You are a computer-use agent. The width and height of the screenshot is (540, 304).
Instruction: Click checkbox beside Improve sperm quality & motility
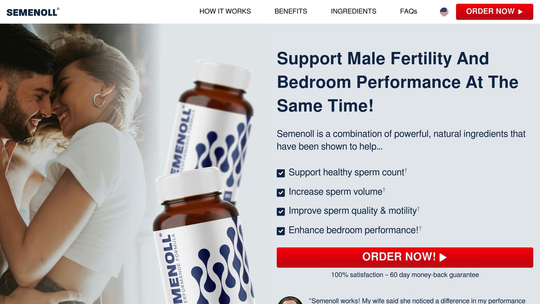(x=281, y=212)
